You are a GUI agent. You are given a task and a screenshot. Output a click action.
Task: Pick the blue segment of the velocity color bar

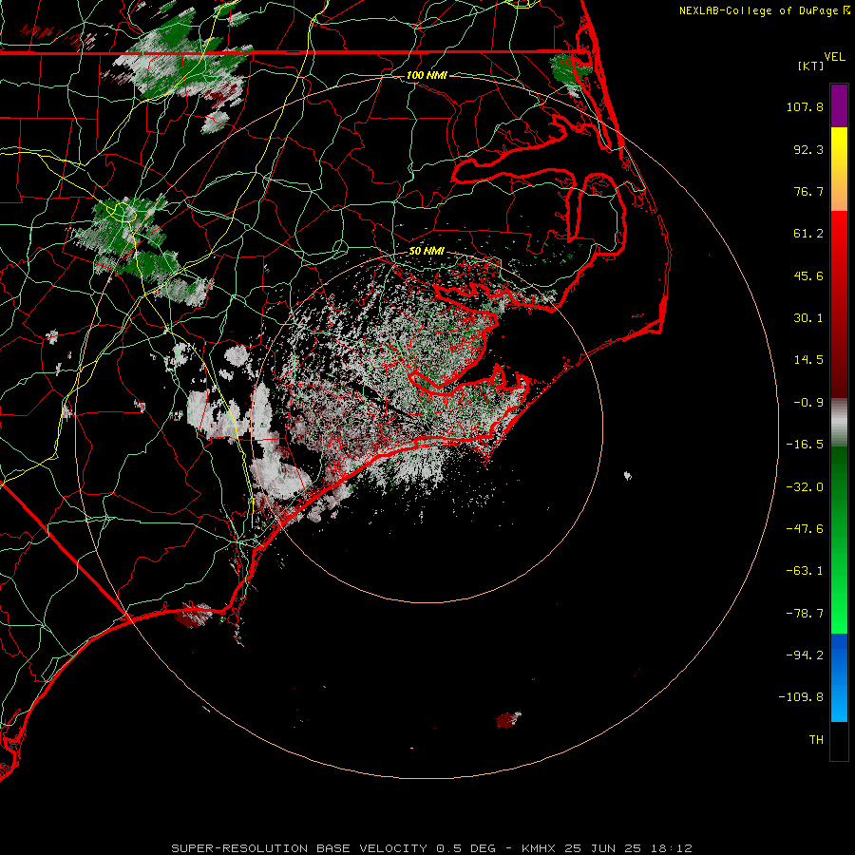coord(839,677)
